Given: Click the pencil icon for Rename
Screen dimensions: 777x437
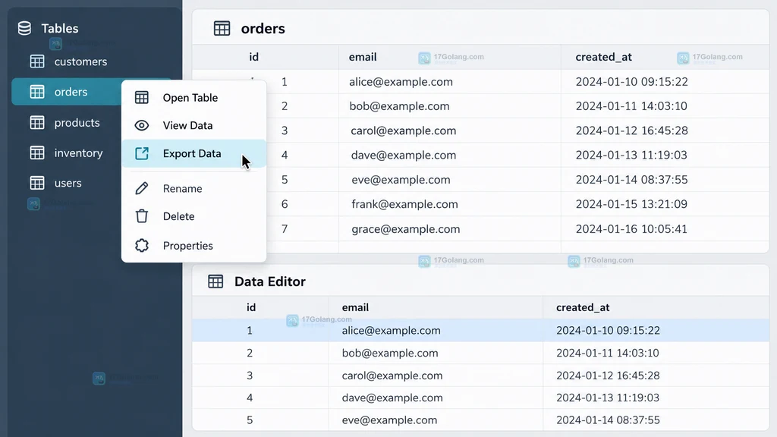Looking at the screenshot, I should pos(142,188).
